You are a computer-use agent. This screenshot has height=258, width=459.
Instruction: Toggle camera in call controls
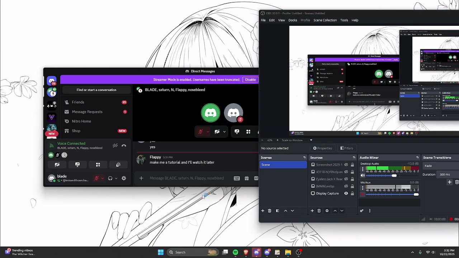point(217,132)
